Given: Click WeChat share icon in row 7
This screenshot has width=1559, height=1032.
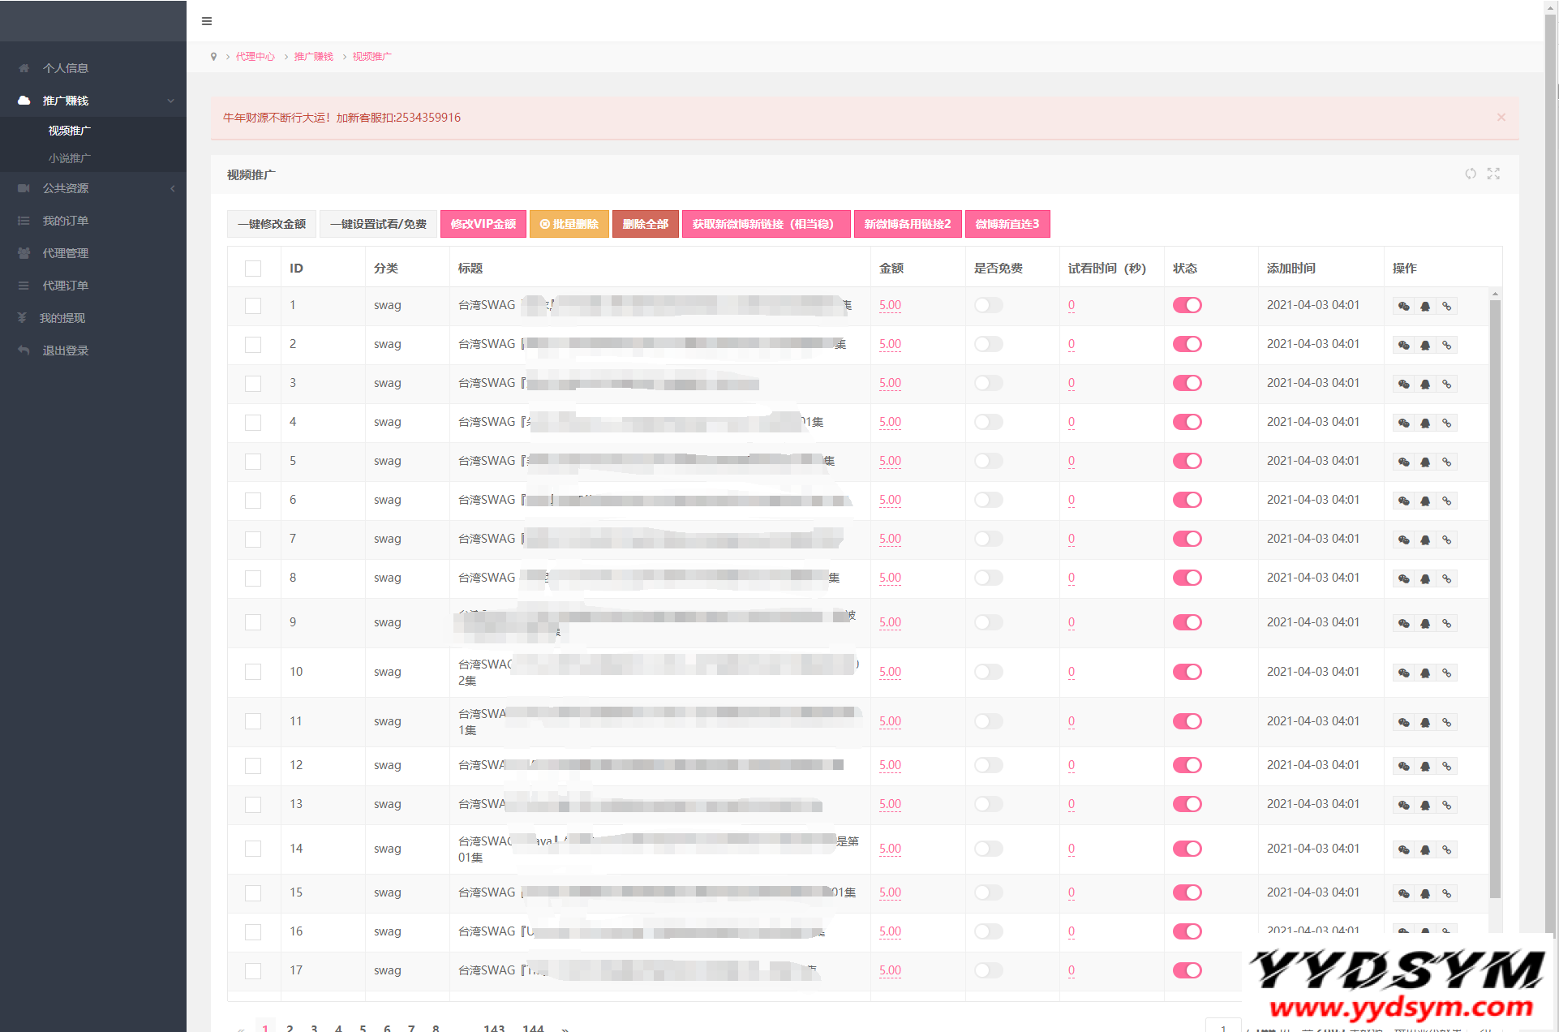Looking at the screenshot, I should point(1404,540).
